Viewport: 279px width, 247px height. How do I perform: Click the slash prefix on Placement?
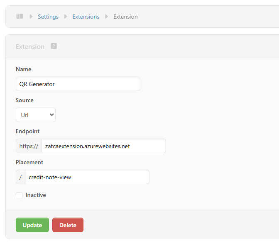coord(20,177)
